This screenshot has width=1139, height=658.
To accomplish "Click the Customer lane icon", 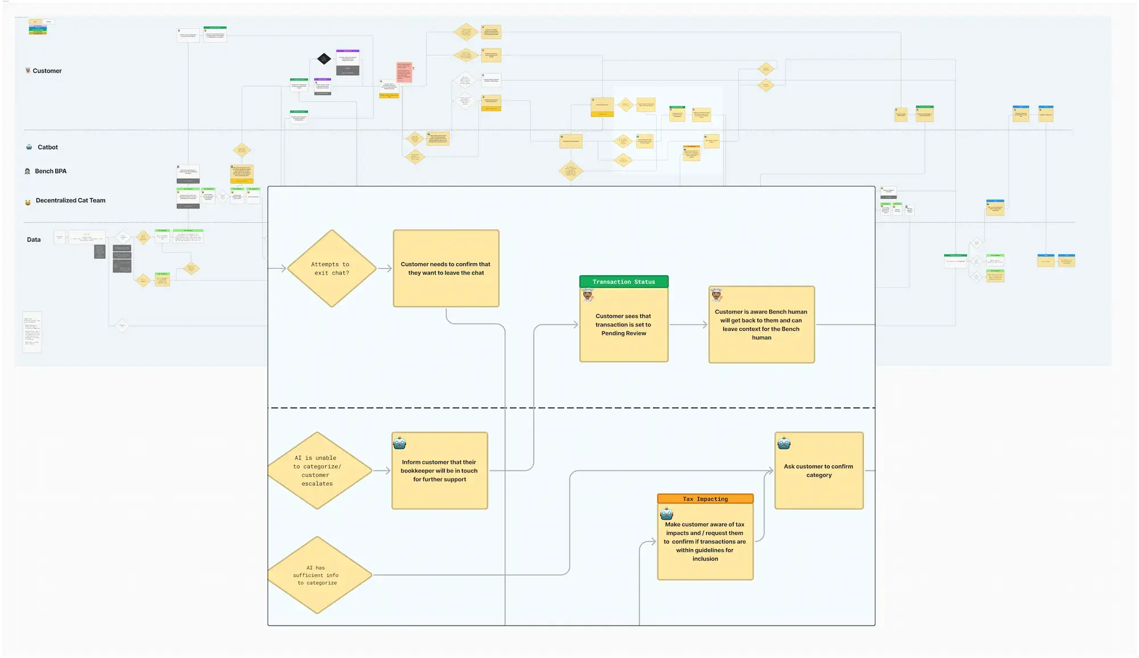I will tap(27, 71).
